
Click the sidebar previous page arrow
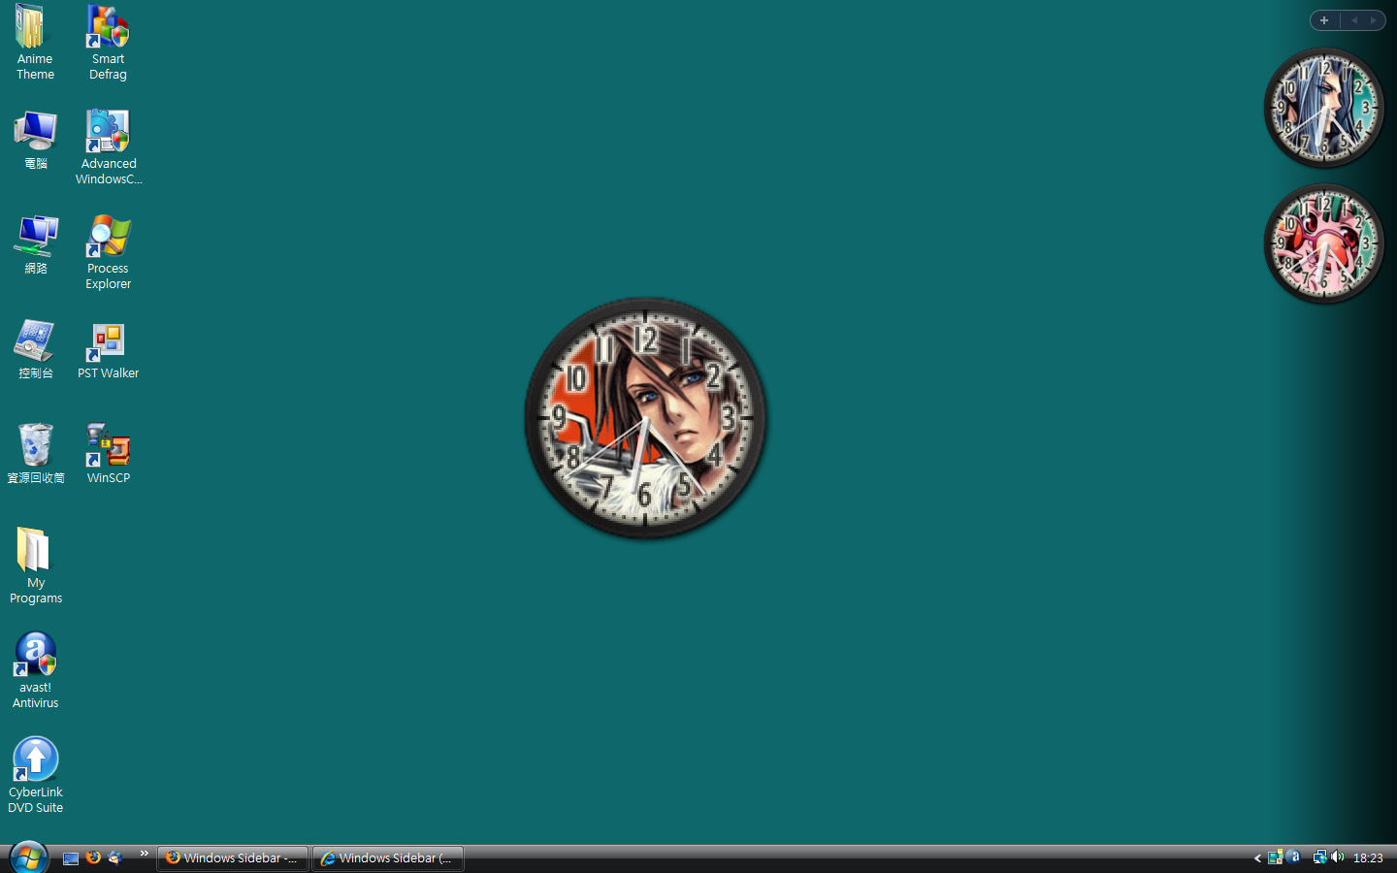point(1354,20)
